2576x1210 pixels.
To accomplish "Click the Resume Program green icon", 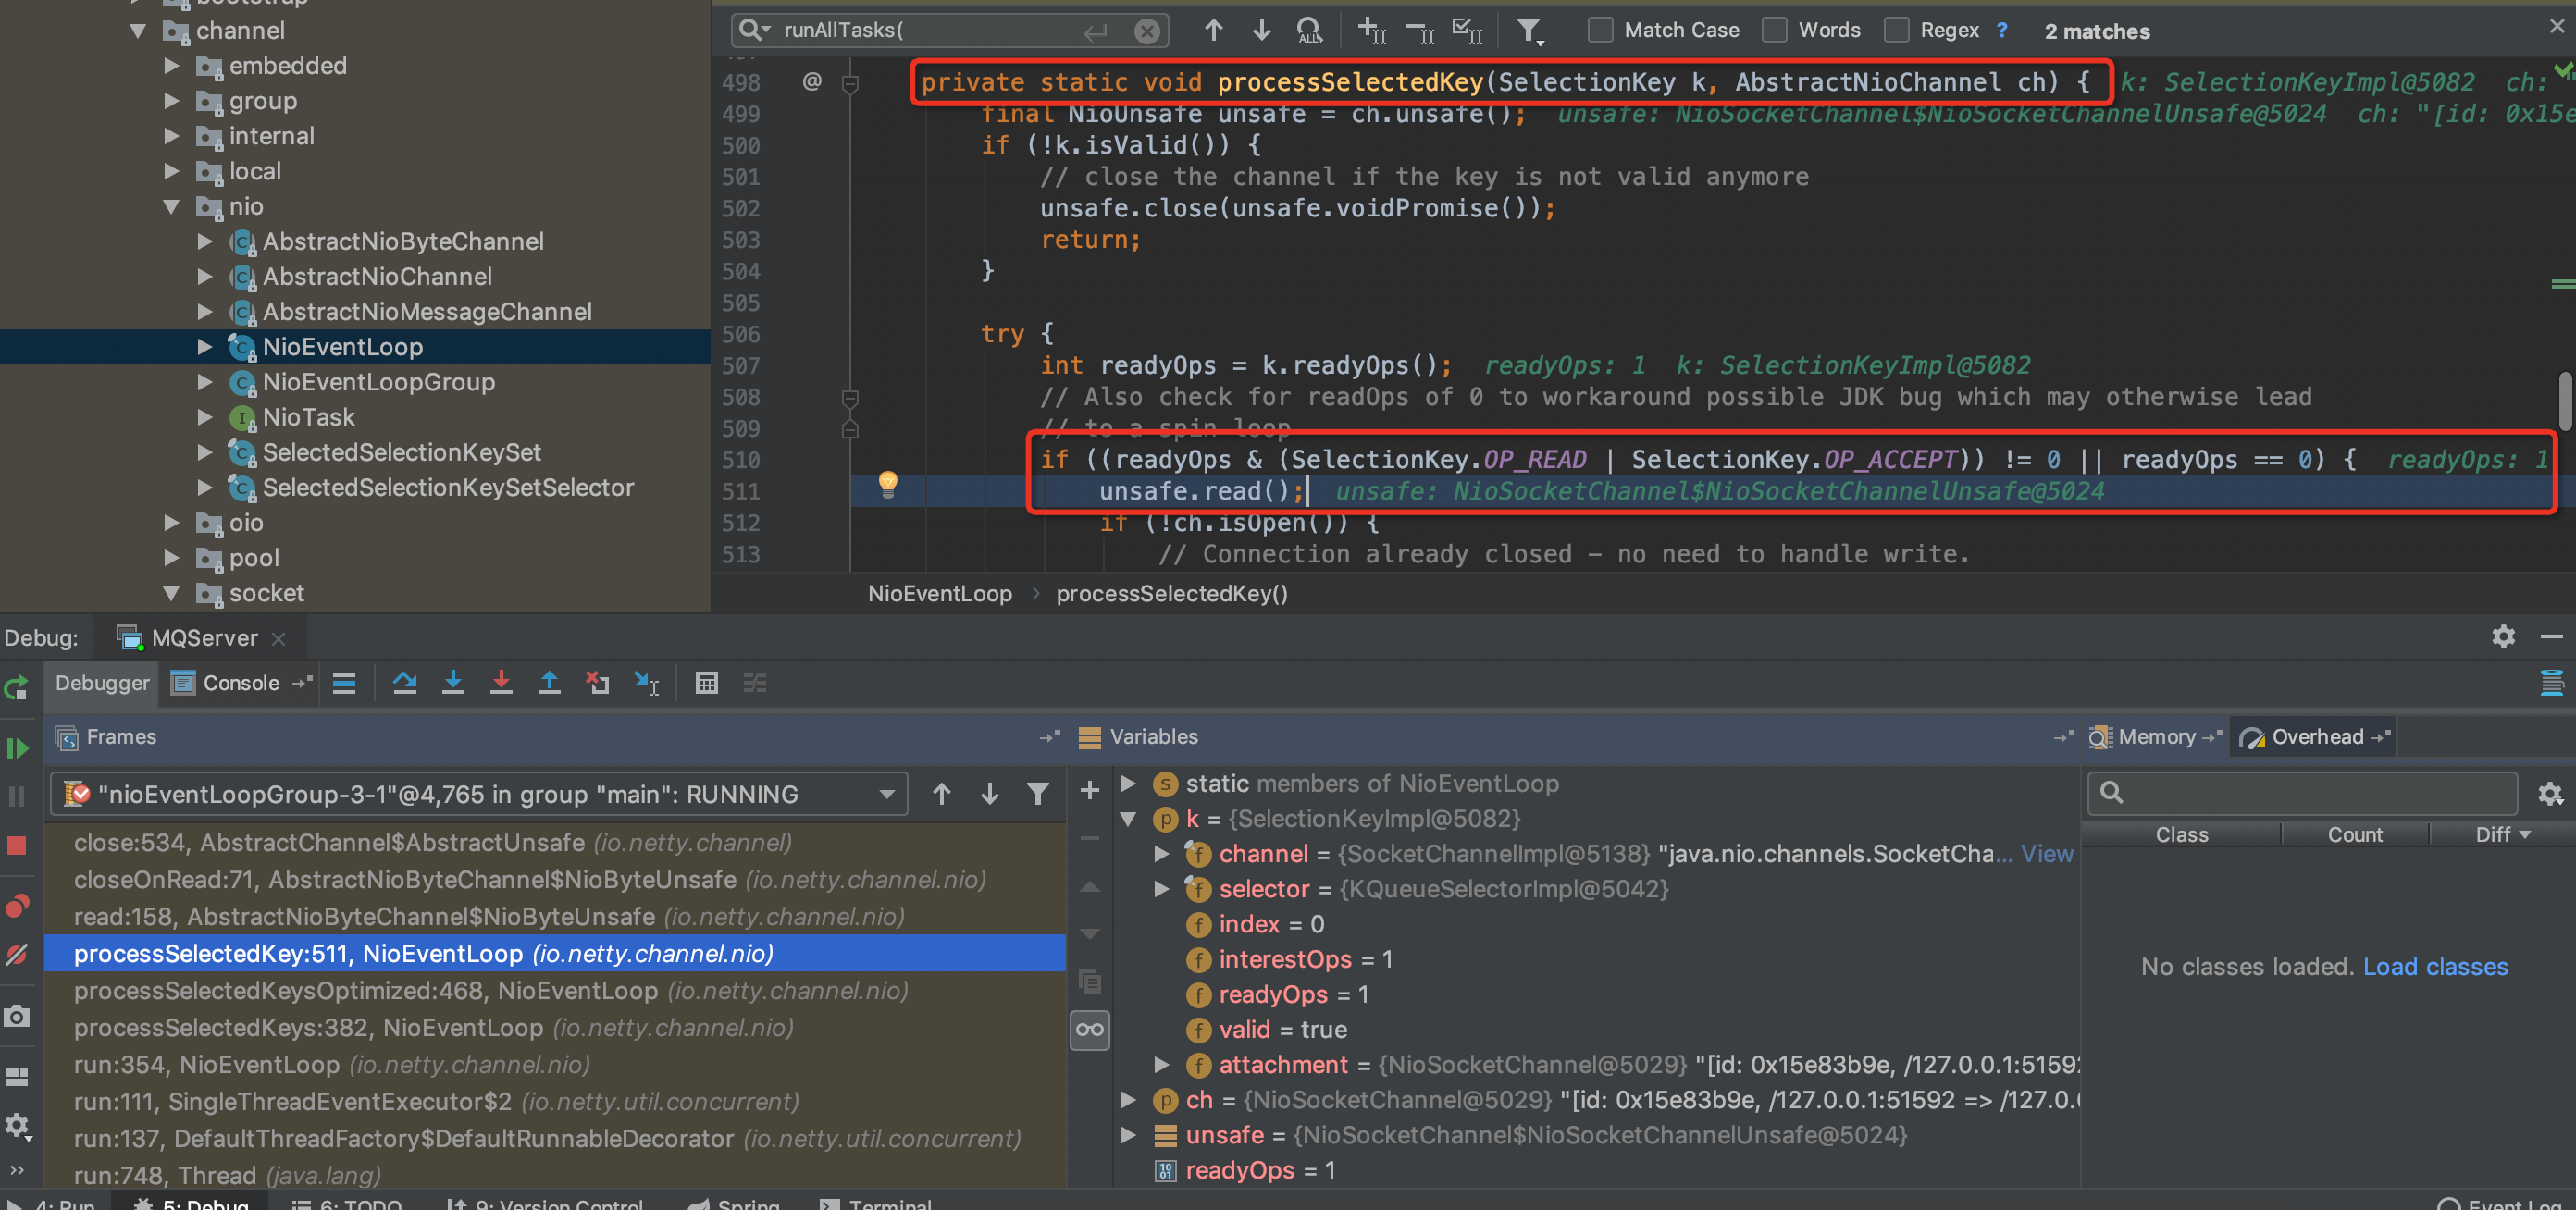I will pyautogui.click(x=17, y=748).
